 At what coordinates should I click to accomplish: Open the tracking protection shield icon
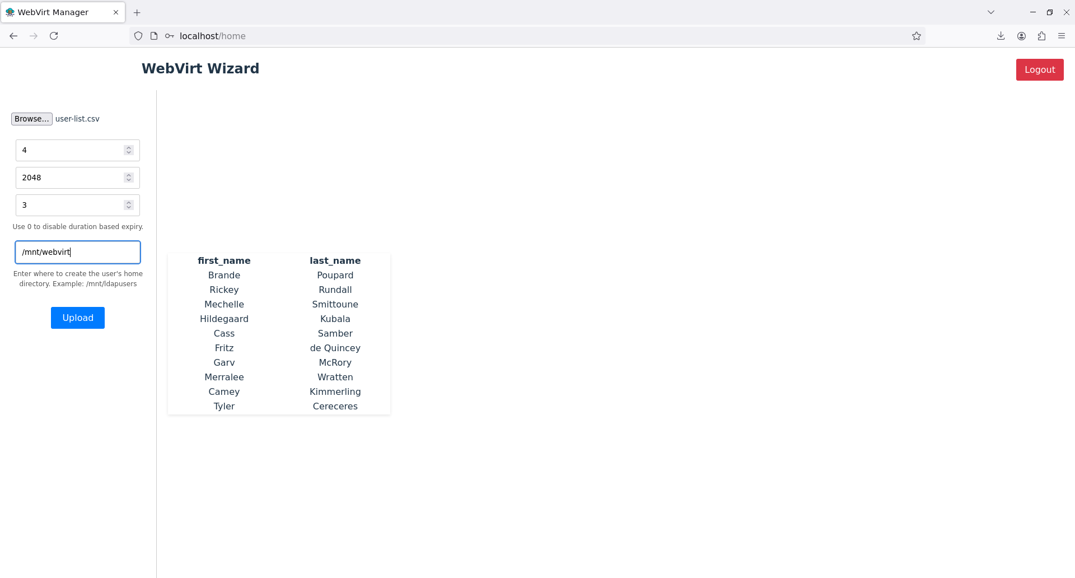click(138, 36)
